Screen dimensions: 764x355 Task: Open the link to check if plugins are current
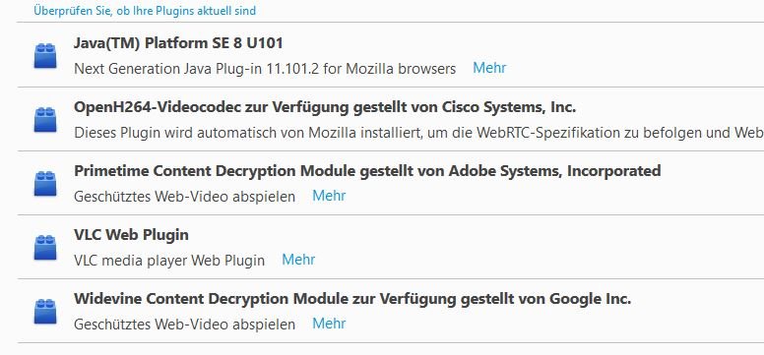(x=145, y=10)
